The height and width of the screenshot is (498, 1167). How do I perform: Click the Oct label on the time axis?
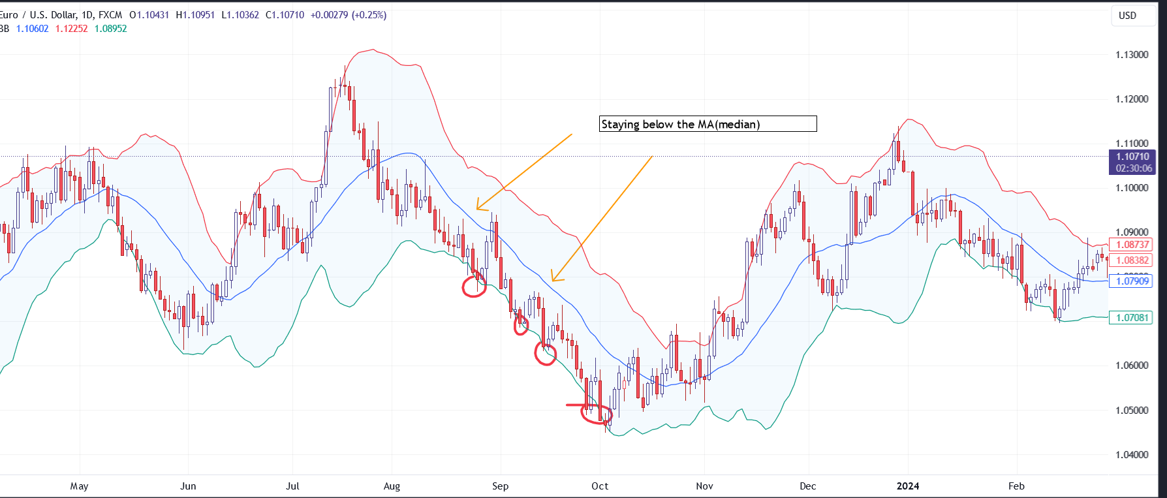coord(599,486)
